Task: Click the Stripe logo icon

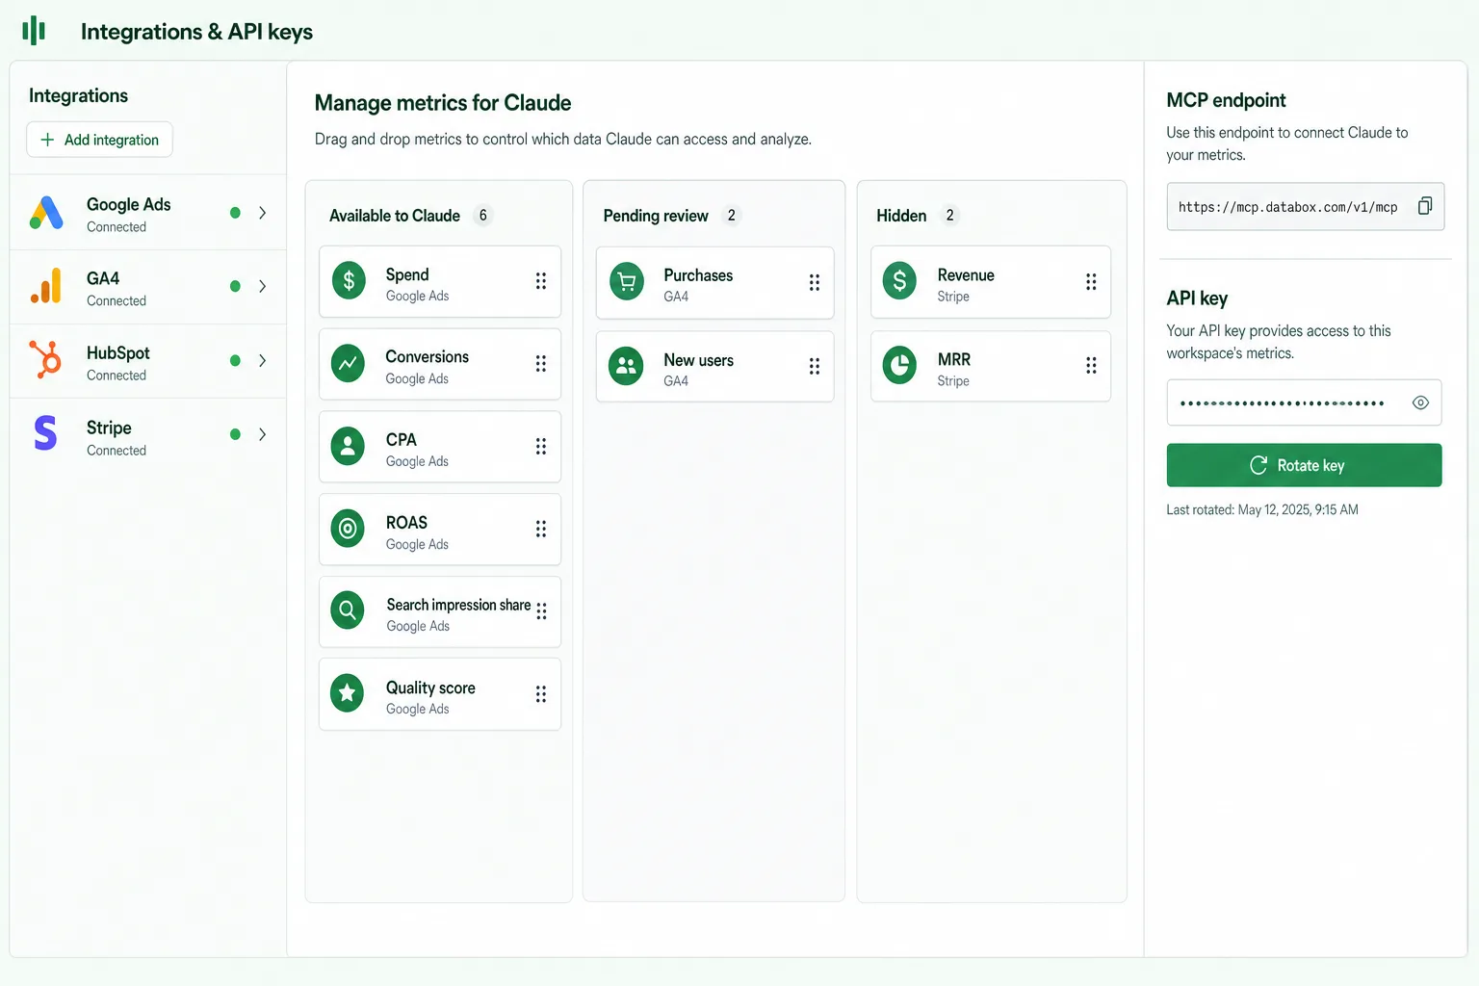Action: point(45,433)
